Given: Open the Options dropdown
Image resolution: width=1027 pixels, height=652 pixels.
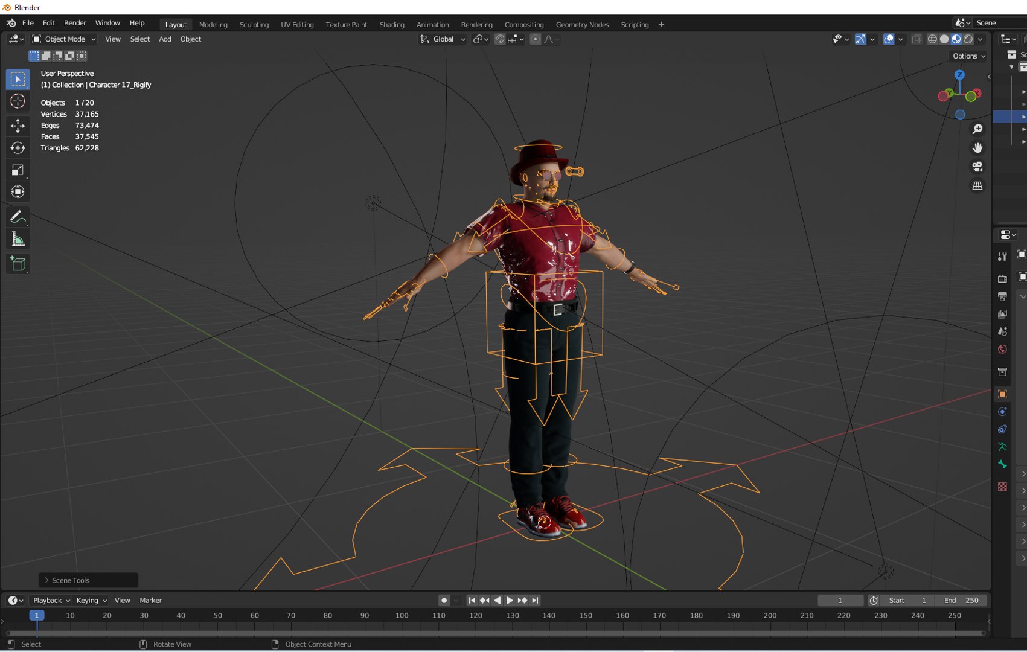Looking at the screenshot, I should pos(968,56).
